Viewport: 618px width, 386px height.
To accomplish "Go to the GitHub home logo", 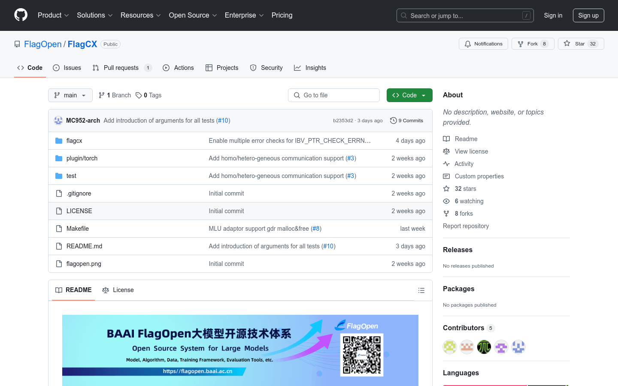I will 21,15.
